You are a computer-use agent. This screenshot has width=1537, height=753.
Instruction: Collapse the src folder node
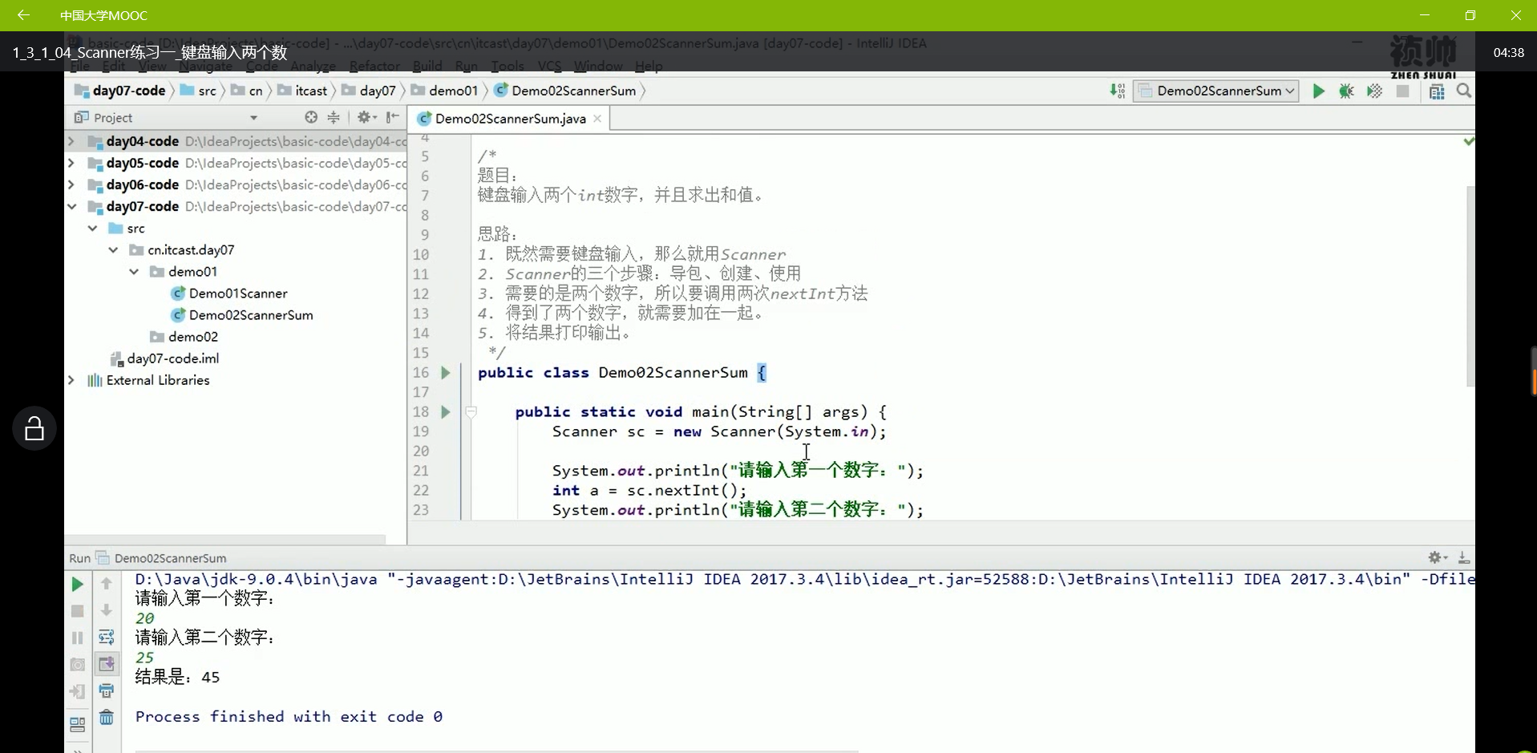93,229
